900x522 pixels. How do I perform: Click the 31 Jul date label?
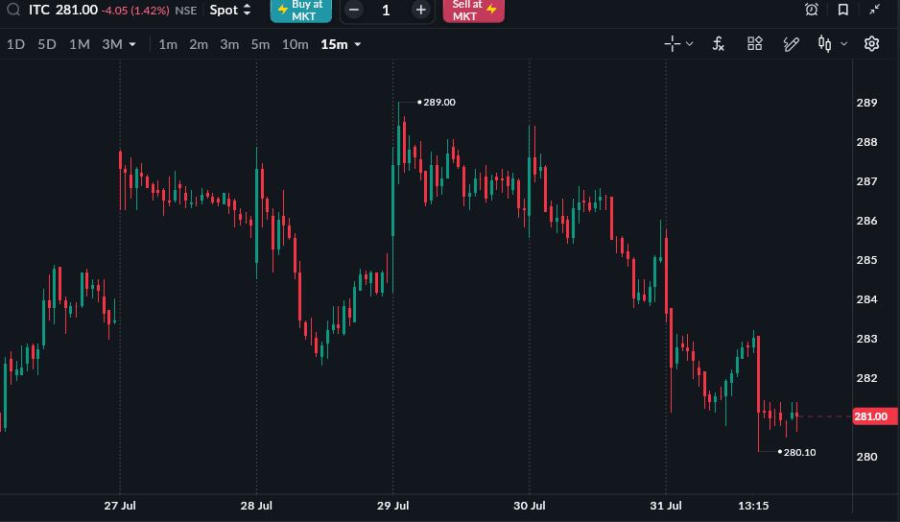[666, 506]
